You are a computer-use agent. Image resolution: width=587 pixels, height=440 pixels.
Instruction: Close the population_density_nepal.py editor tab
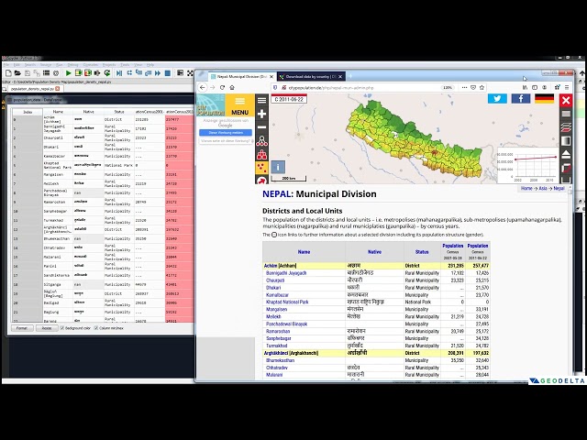point(58,89)
